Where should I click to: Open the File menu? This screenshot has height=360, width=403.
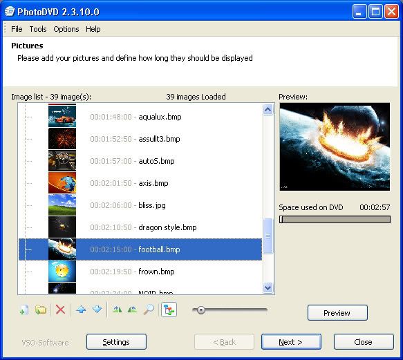(x=17, y=29)
